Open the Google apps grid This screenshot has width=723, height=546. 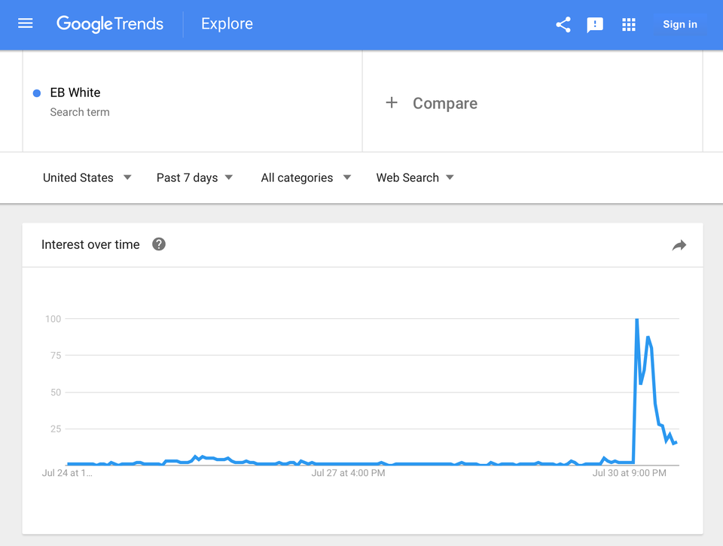click(x=629, y=25)
